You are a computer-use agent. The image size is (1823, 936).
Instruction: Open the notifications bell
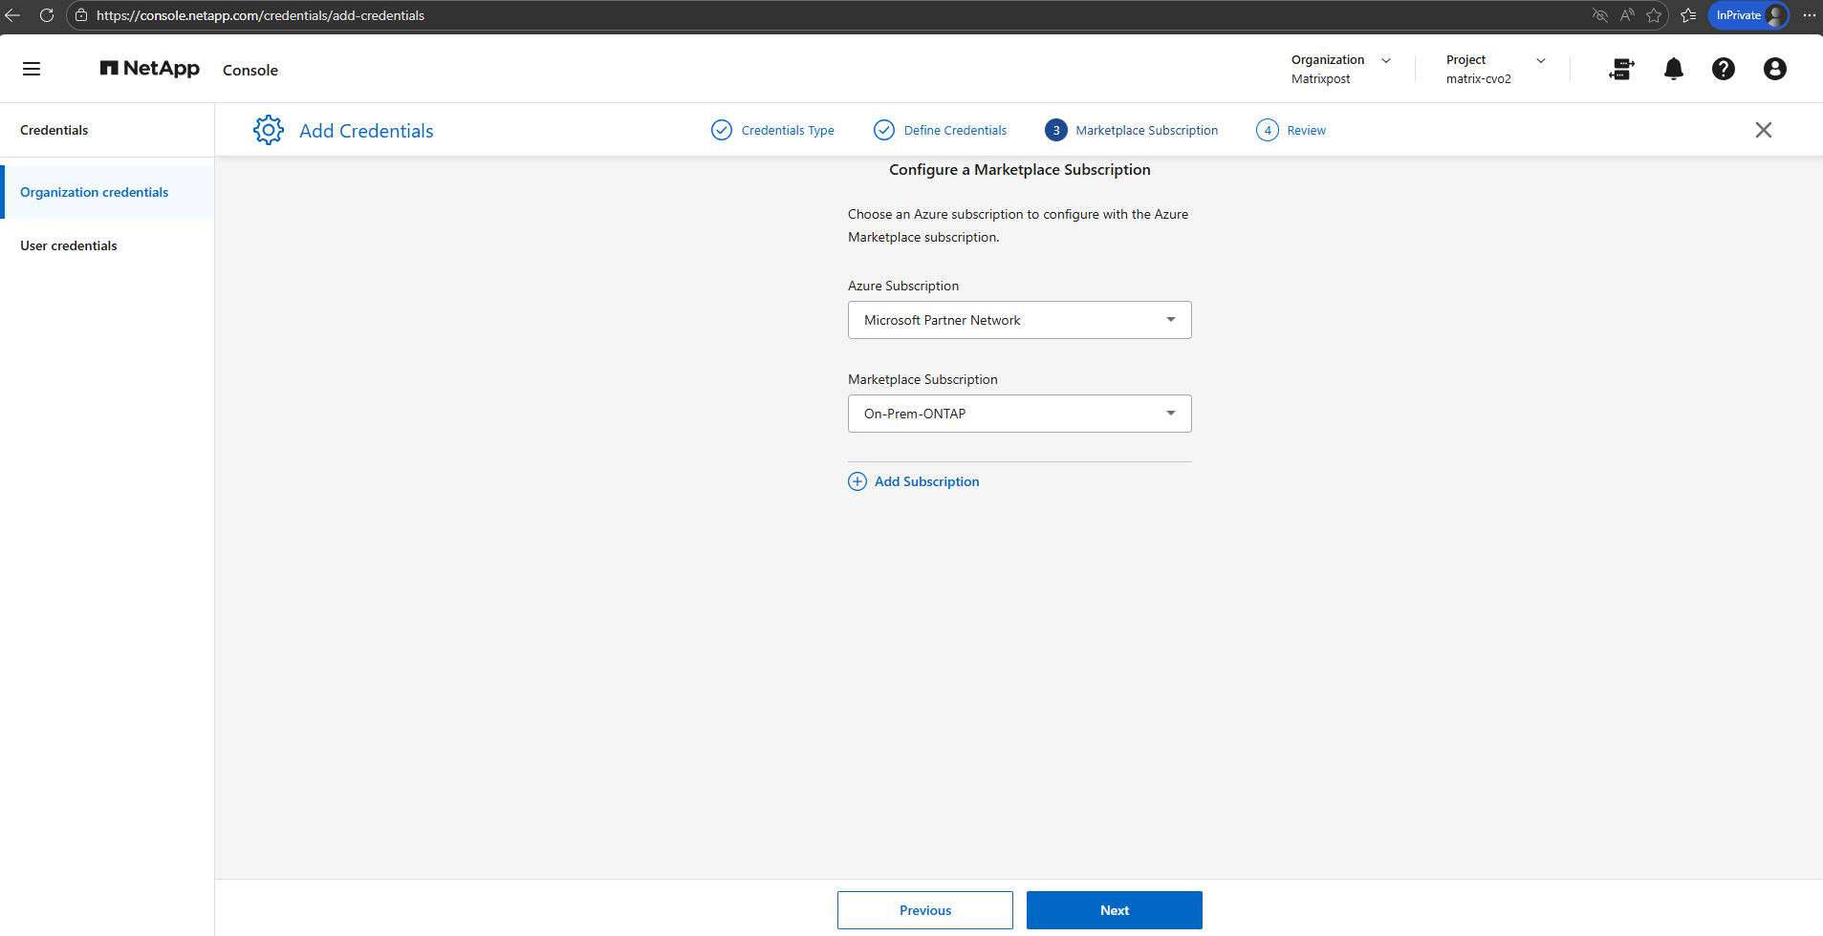[1673, 69]
